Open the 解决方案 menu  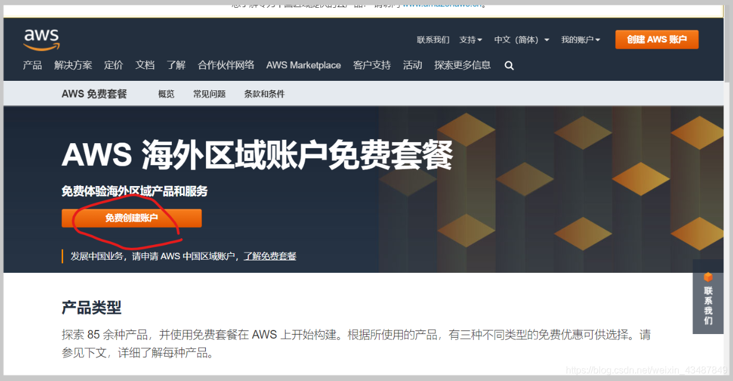point(73,65)
